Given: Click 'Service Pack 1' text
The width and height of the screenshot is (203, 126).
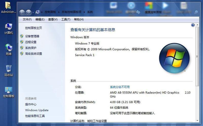Looking at the screenshot, I should tap(85, 55).
